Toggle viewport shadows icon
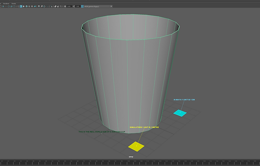The image size is (260, 166). pyautogui.click(x=35, y=6)
